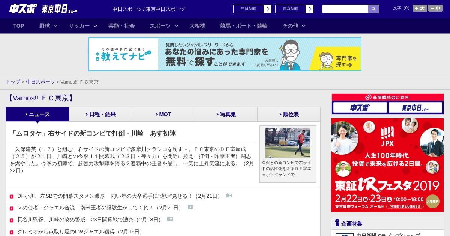Click the Chunichi Sports logo in the header

(x=23, y=9)
